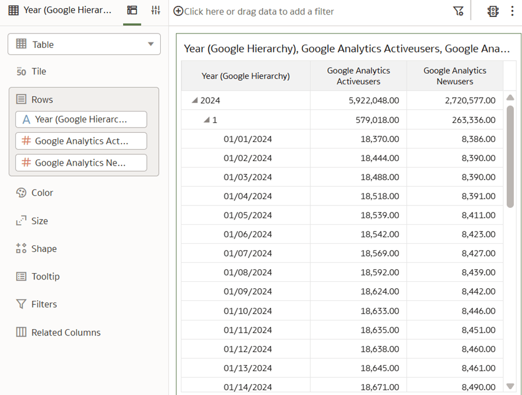Click the Shape icon in the left panel
Screen dimensions: 522x395
pos(21,248)
